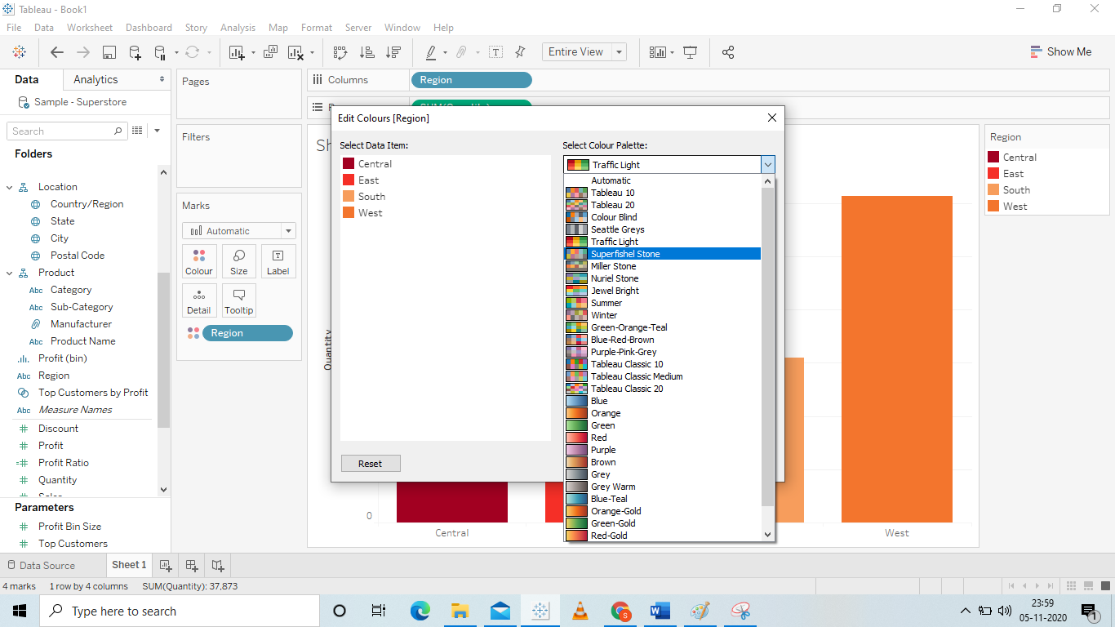Viewport: 1115px width, 627px height.
Task: Choose the Colour Blind palette option
Action: click(x=663, y=217)
